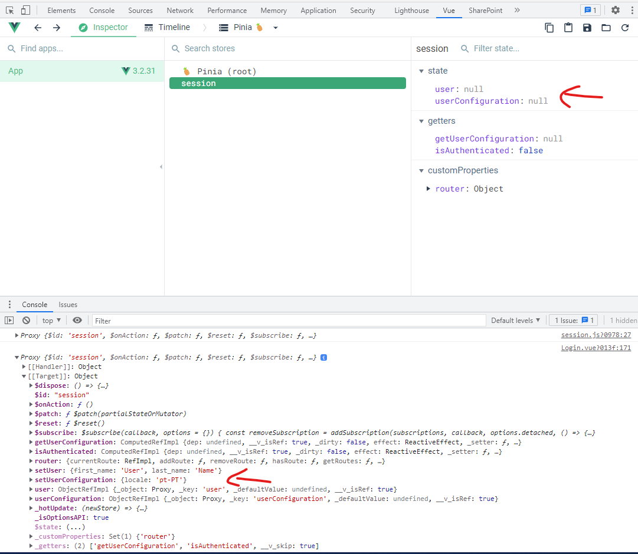Go back with the left arrow
The width and height of the screenshot is (638, 554).
tap(38, 28)
